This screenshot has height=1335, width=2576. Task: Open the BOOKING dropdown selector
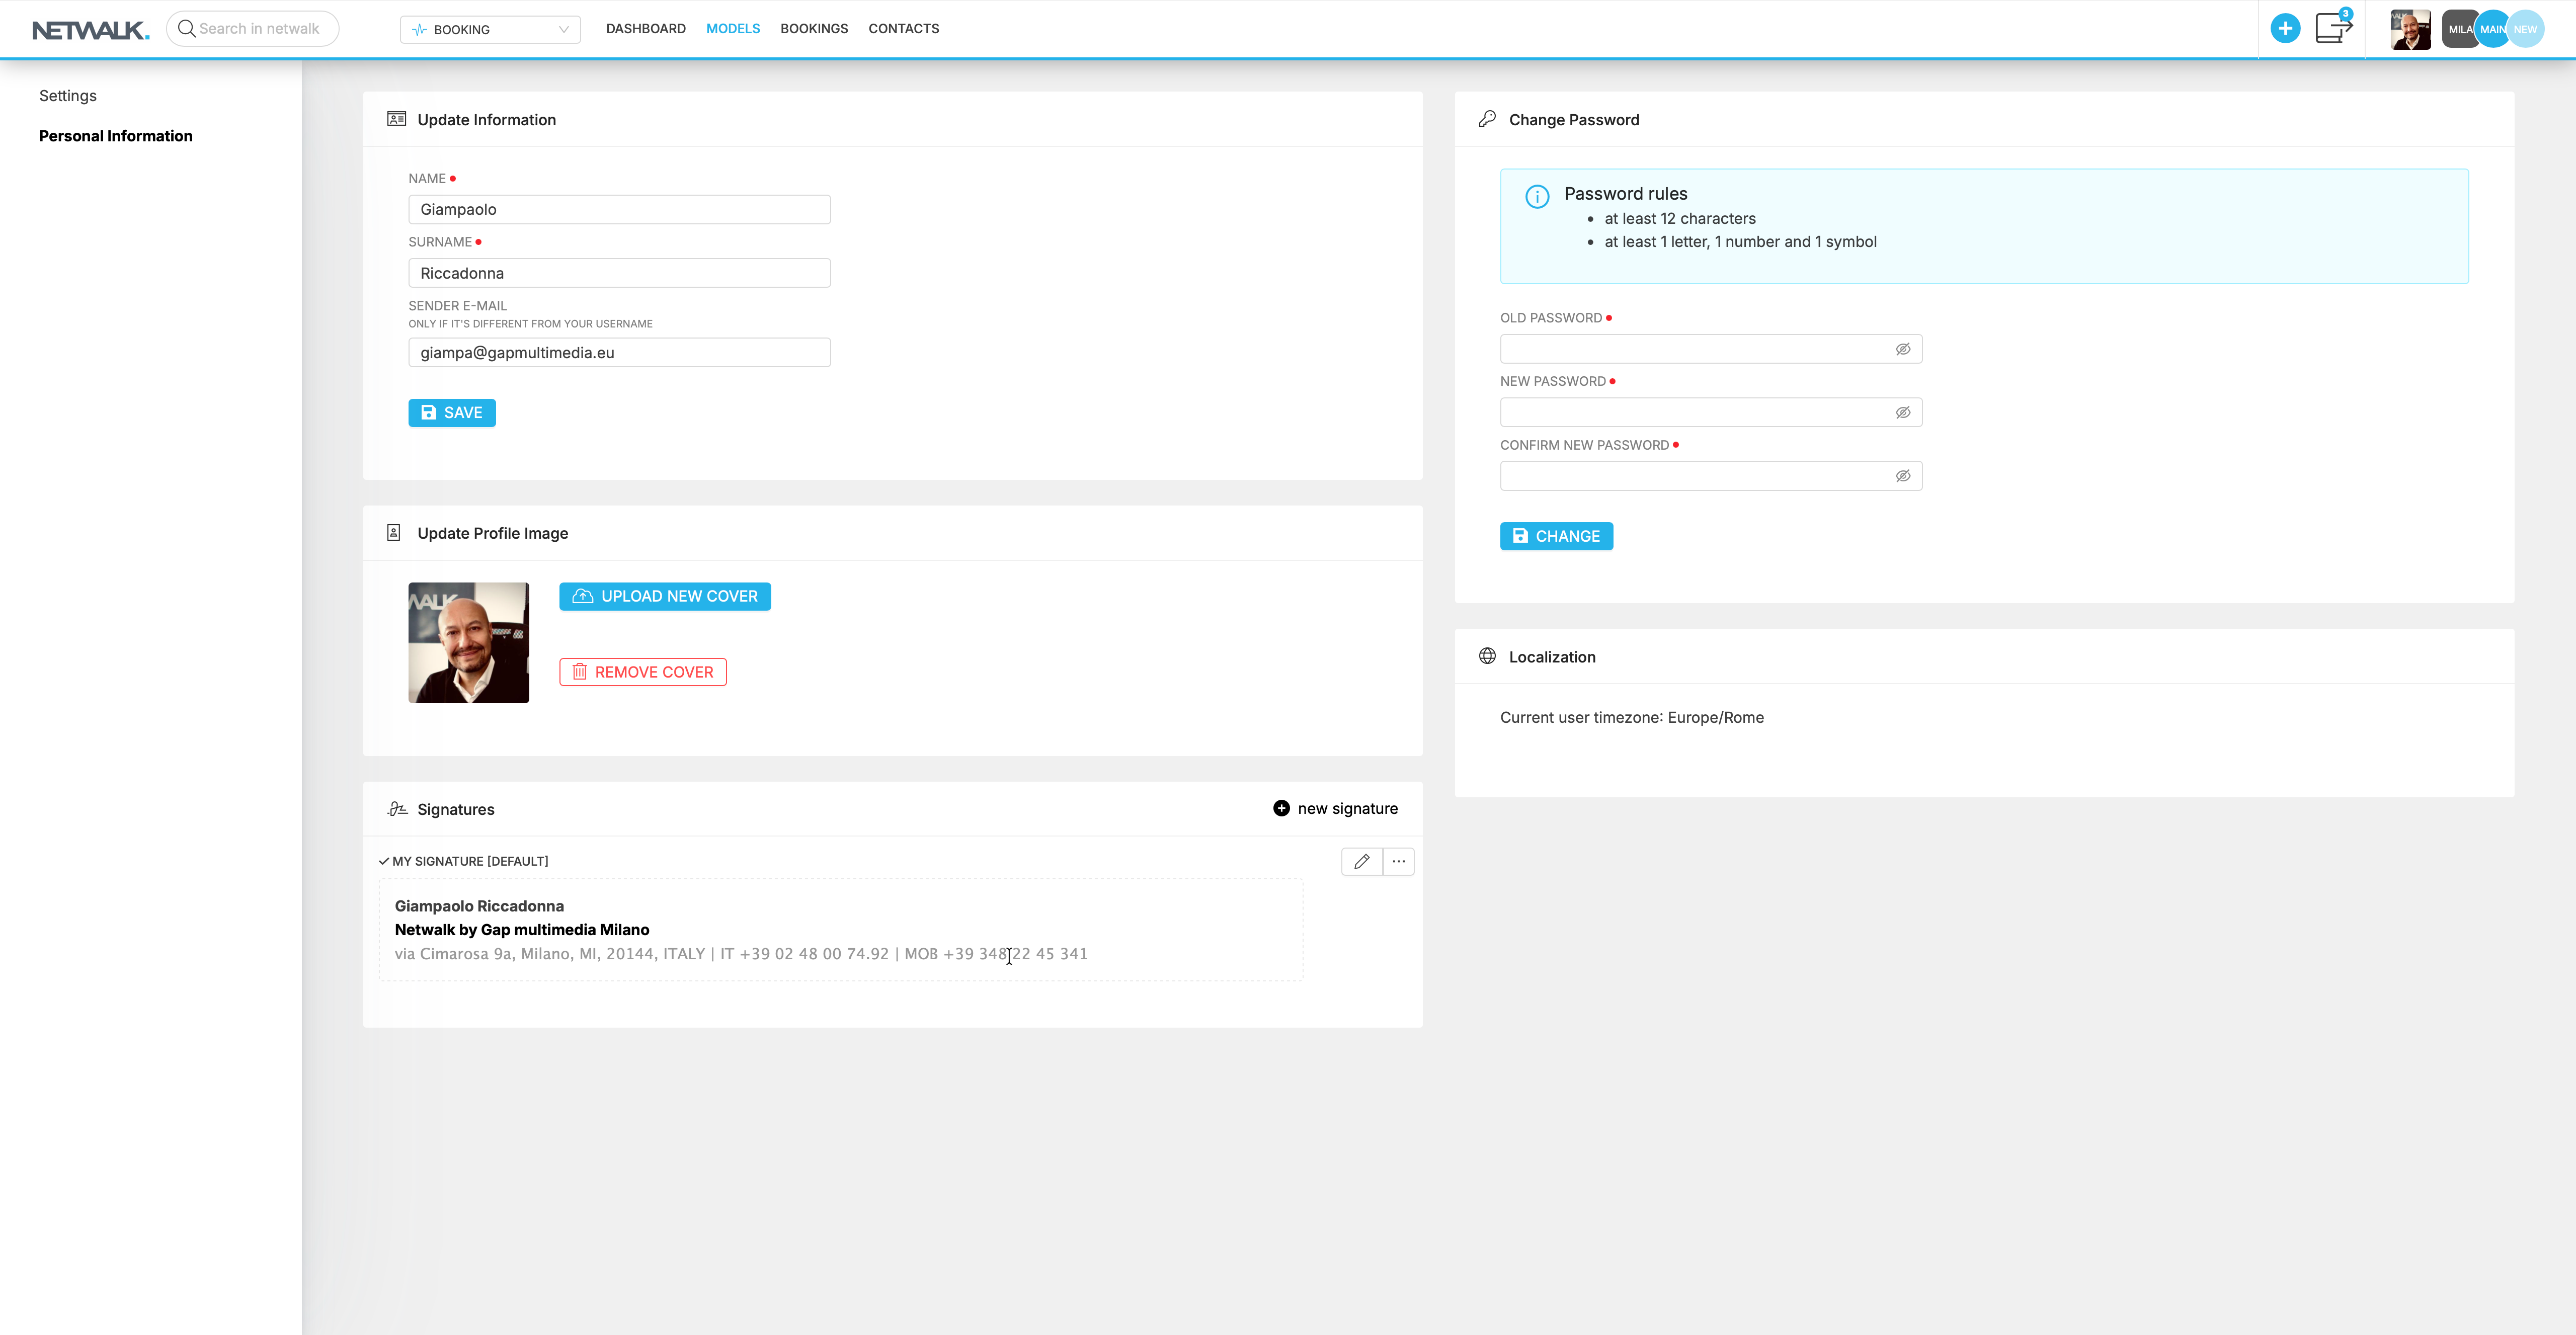coord(490,29)
